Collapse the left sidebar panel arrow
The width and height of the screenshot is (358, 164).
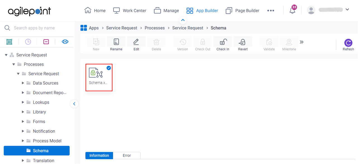point(74,104)
